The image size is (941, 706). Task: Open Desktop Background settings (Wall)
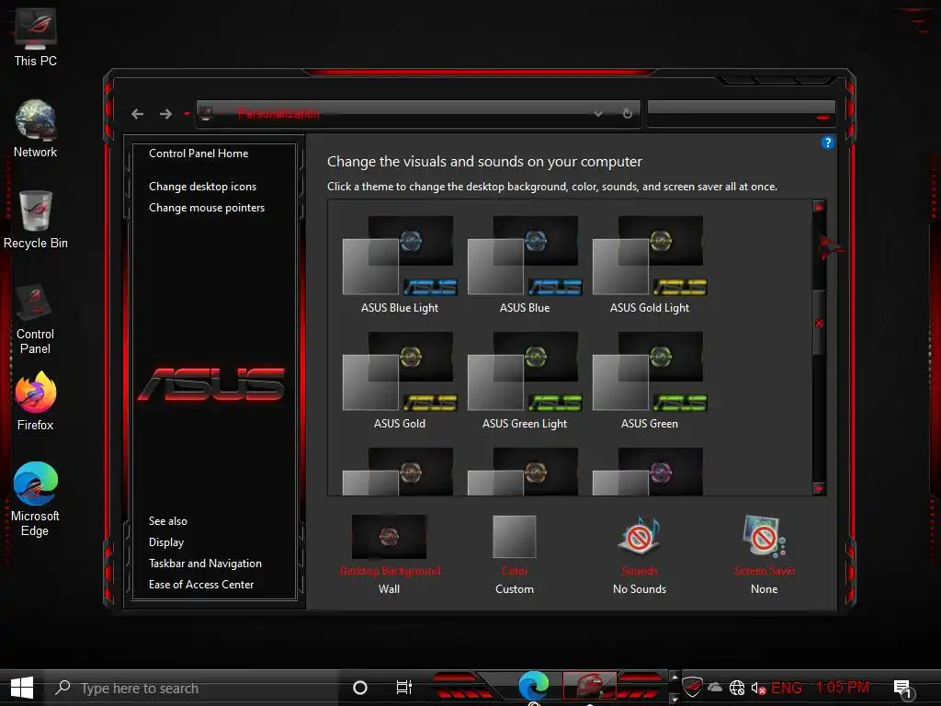point(389,554)
